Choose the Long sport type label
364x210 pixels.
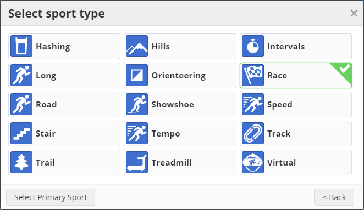pos(46,76)
